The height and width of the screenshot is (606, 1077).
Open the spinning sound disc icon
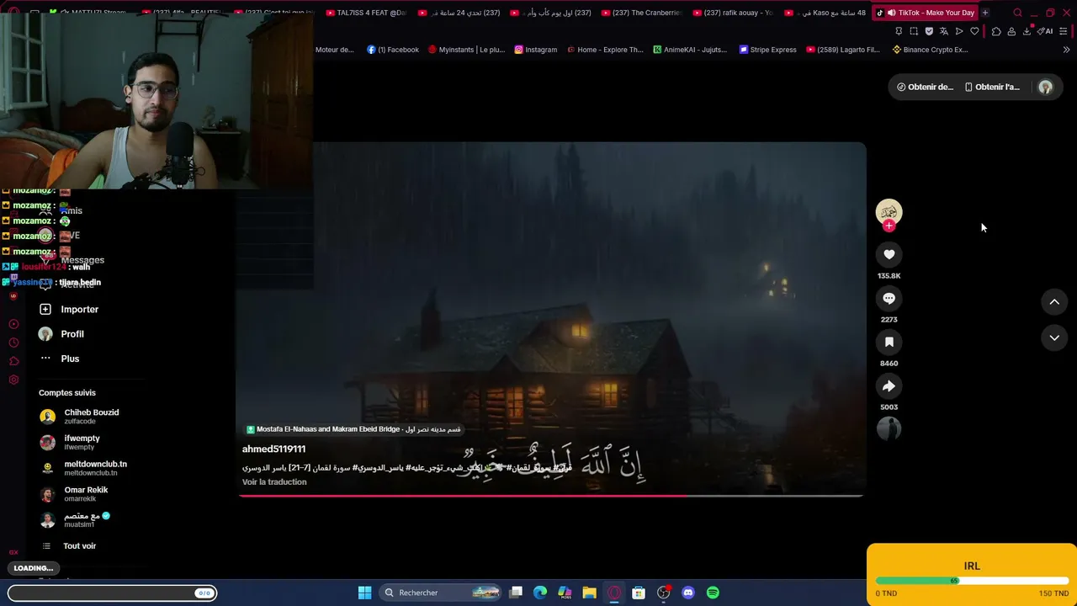[x=889, y=429]
